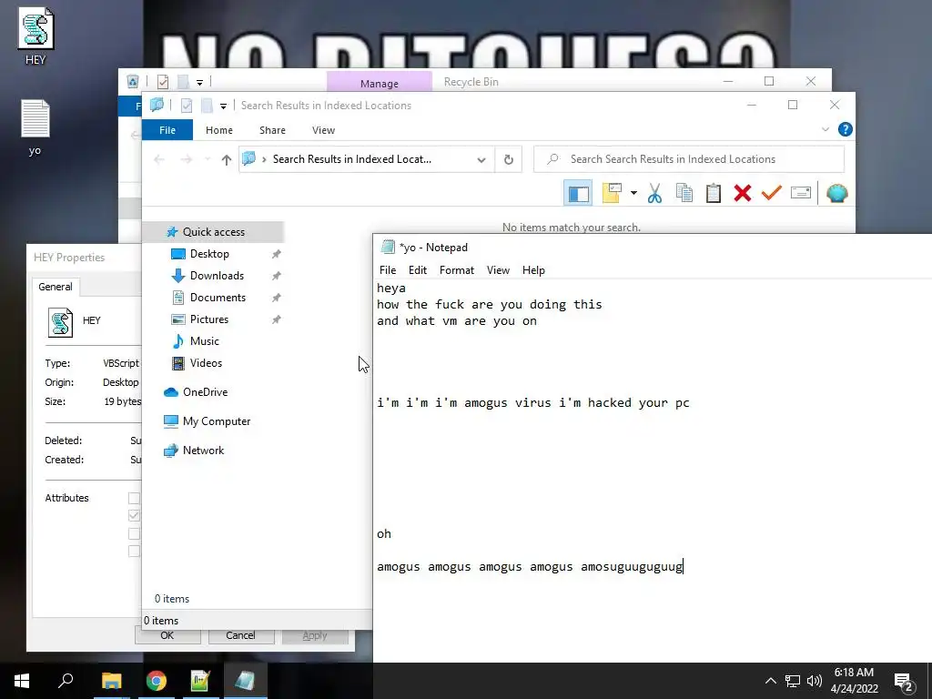Open the HEY script desktop icon

coord(35,35)
